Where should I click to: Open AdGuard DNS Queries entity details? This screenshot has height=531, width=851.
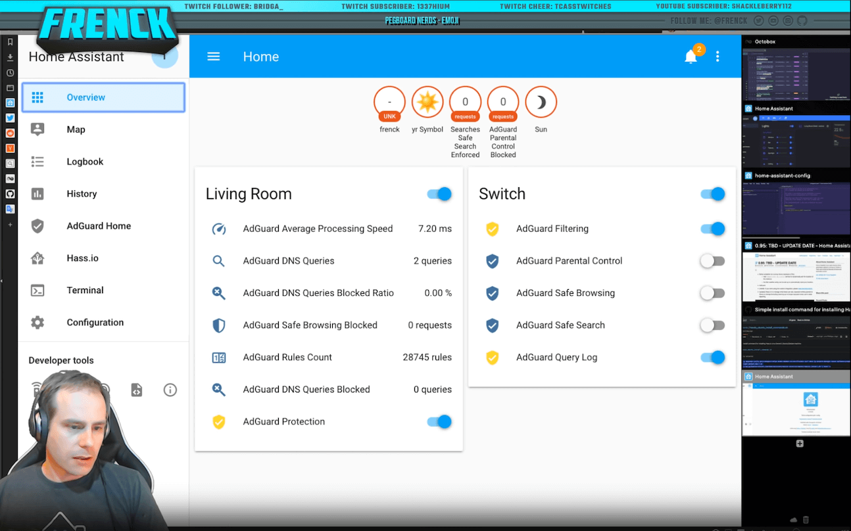(x=289, y=261)
